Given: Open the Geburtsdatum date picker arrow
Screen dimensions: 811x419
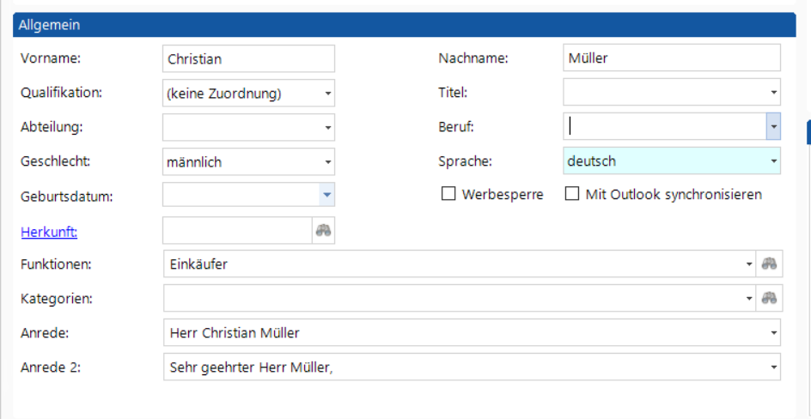Looking at the screenshot, I should 326,195.
